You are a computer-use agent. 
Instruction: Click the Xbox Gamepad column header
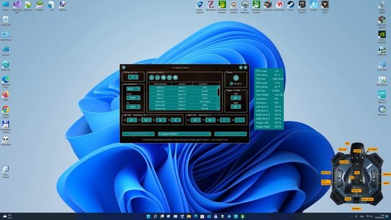click(160, 84)
